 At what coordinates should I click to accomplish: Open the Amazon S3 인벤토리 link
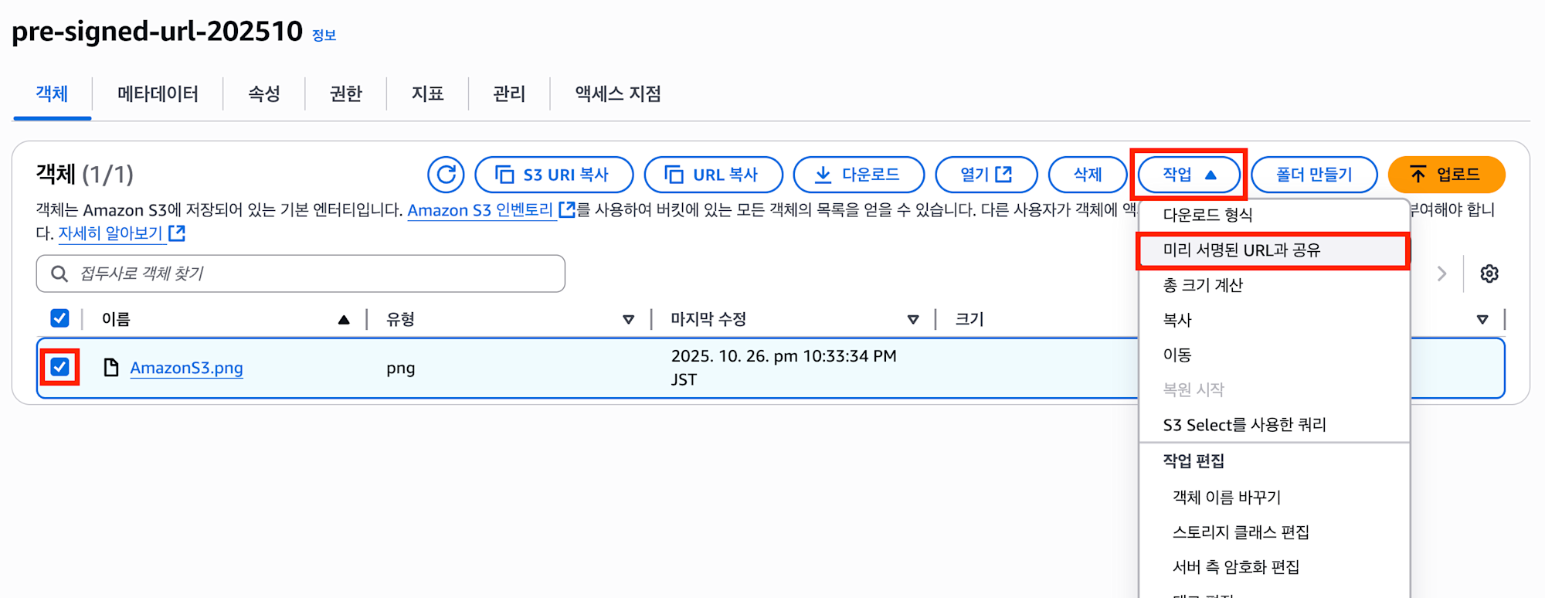tap(480, 210)
